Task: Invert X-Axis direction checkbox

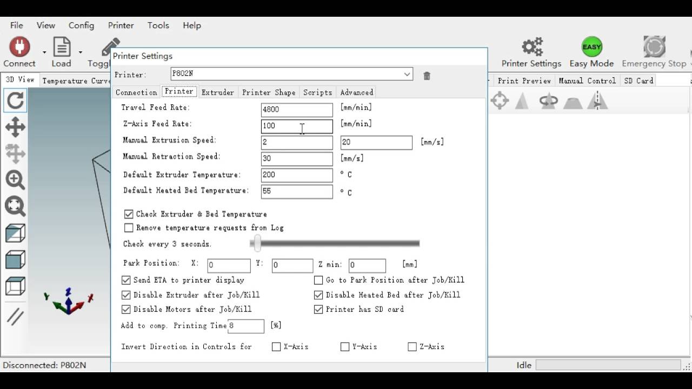Action: [x=276, y=347]
